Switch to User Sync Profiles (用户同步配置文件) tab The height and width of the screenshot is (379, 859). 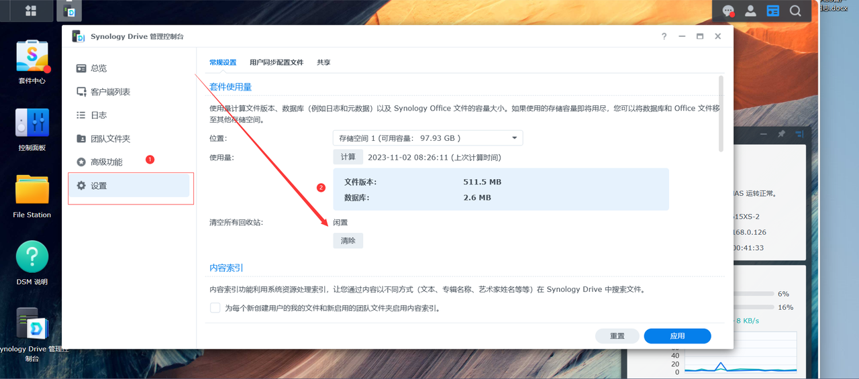276,62
